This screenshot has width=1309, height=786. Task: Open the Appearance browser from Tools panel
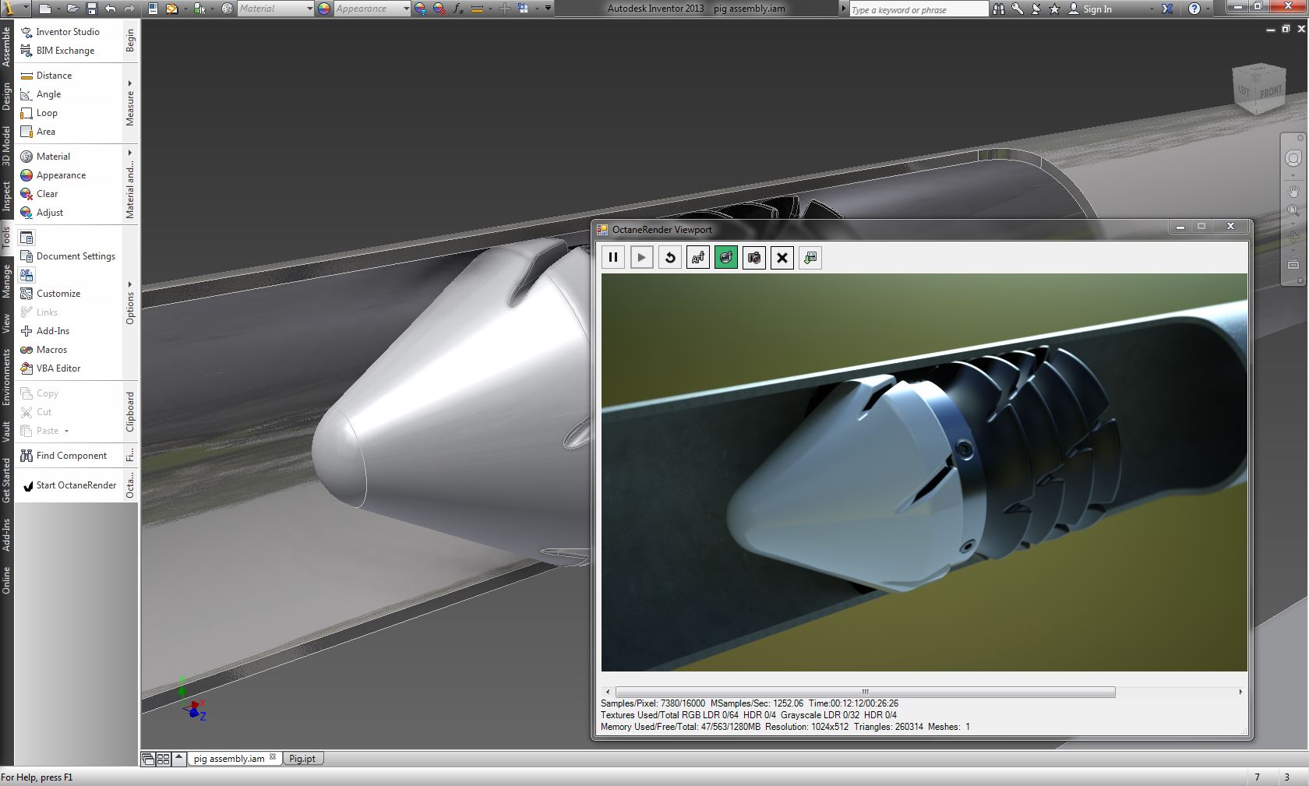[x=53, y=175]
